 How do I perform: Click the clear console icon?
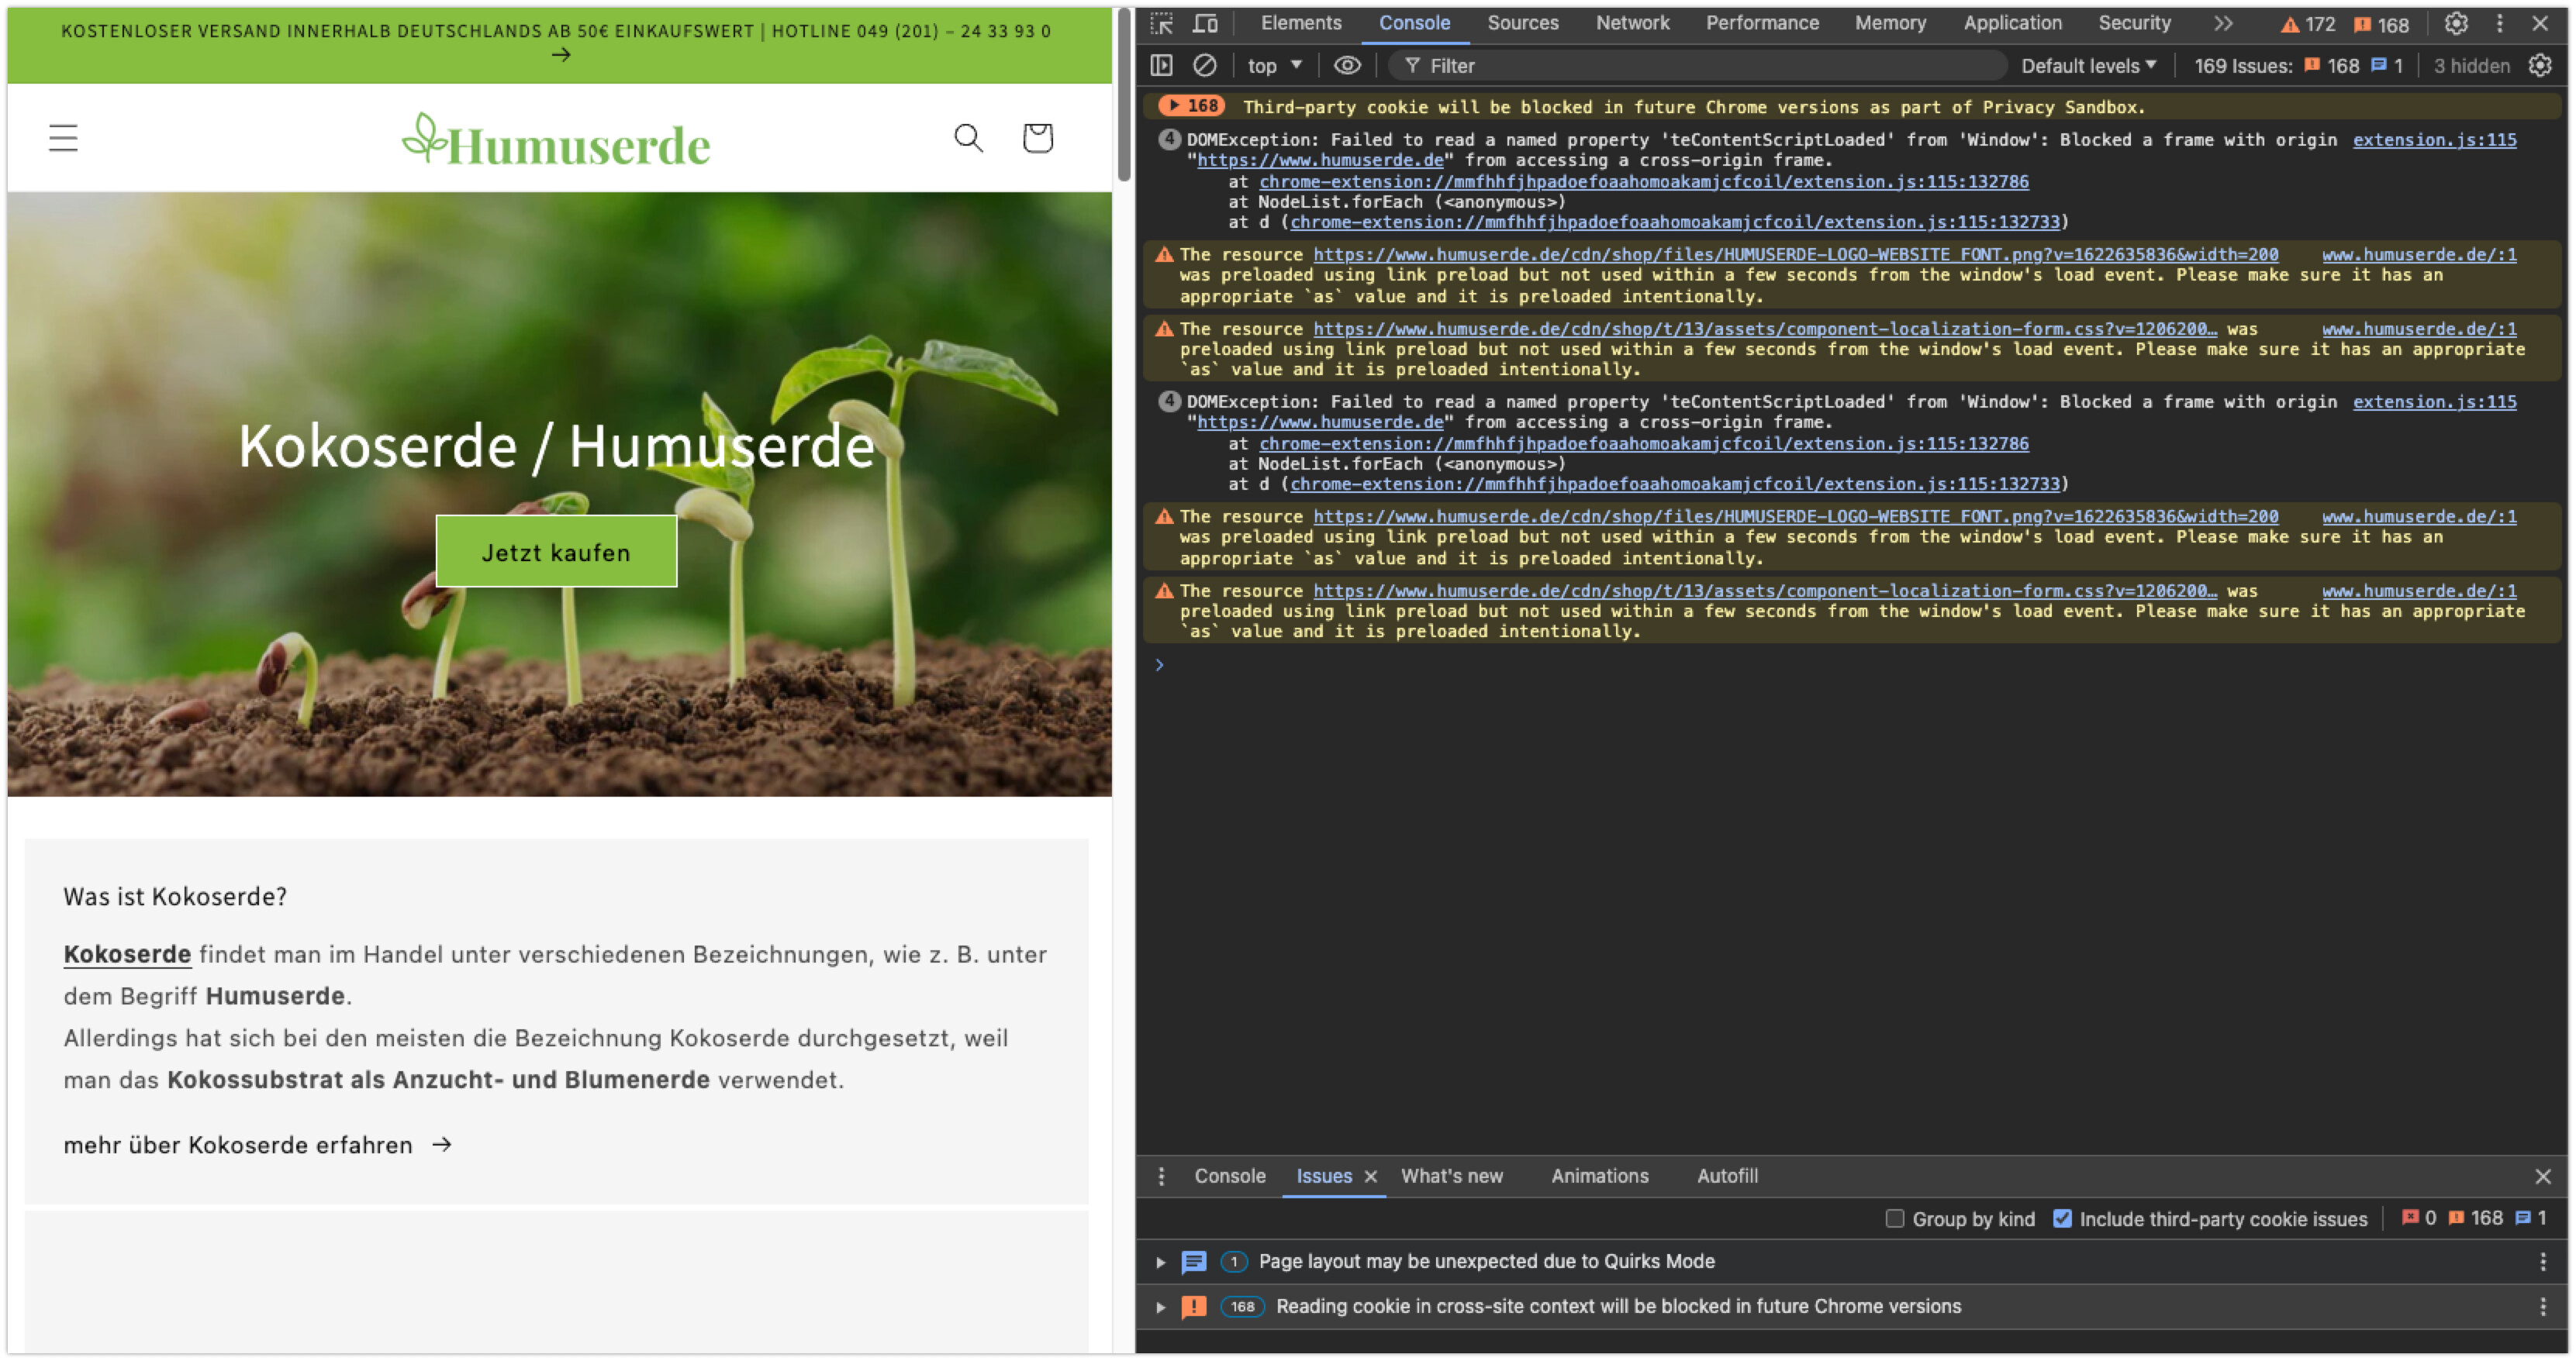pos(1204,66)
